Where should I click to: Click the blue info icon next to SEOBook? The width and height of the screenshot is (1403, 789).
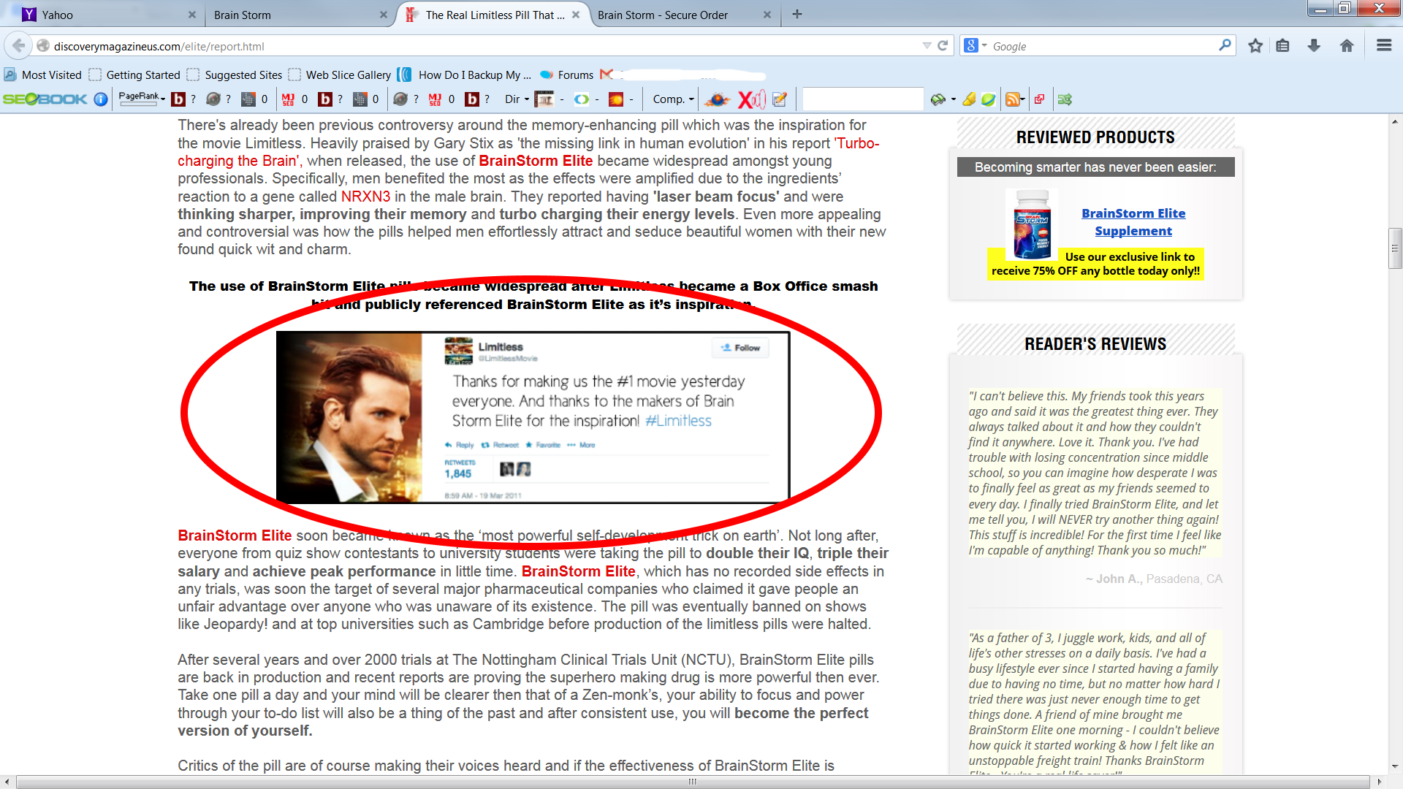[101, 99]
